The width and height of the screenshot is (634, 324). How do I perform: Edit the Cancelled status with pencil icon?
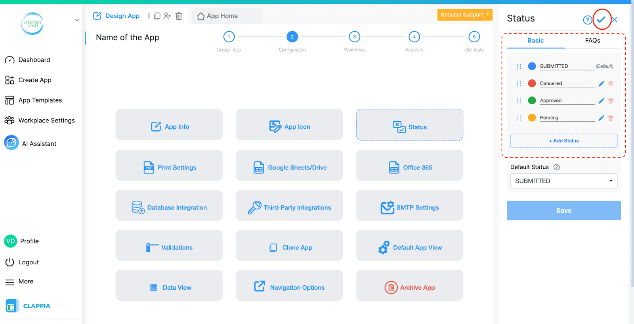click(601, 84)
